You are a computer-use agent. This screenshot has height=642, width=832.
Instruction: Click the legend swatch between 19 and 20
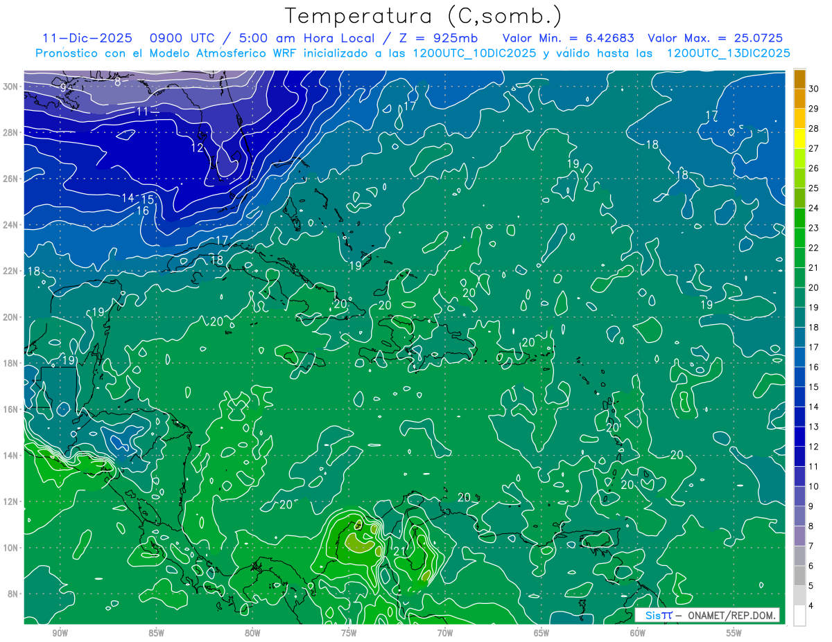click(x=799, y=297)
